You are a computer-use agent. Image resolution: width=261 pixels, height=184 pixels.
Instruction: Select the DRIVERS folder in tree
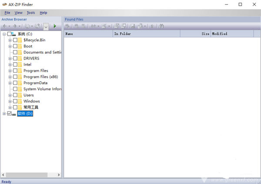click(31, 58)
